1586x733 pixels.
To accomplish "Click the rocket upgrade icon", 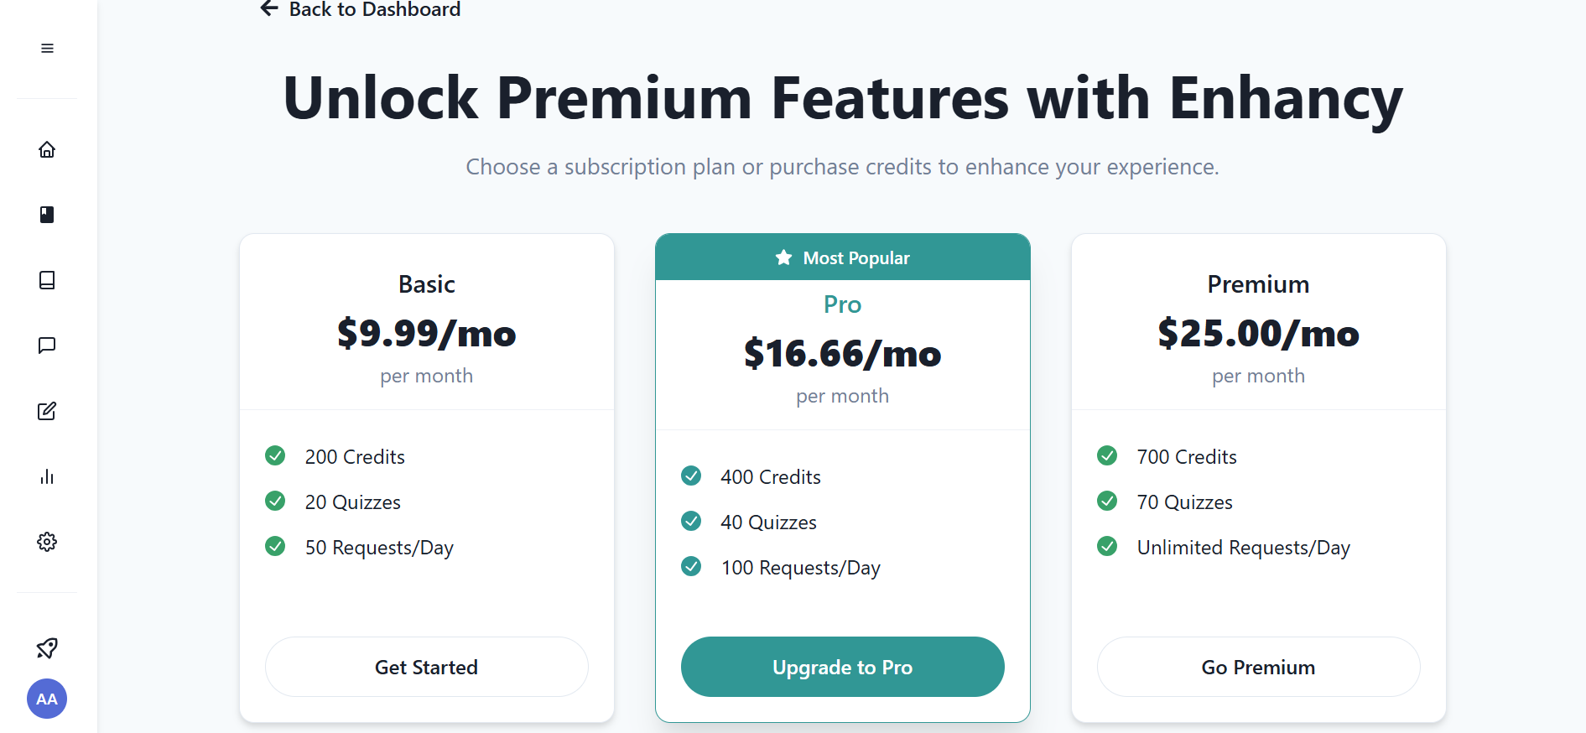I will click(47, 647).
